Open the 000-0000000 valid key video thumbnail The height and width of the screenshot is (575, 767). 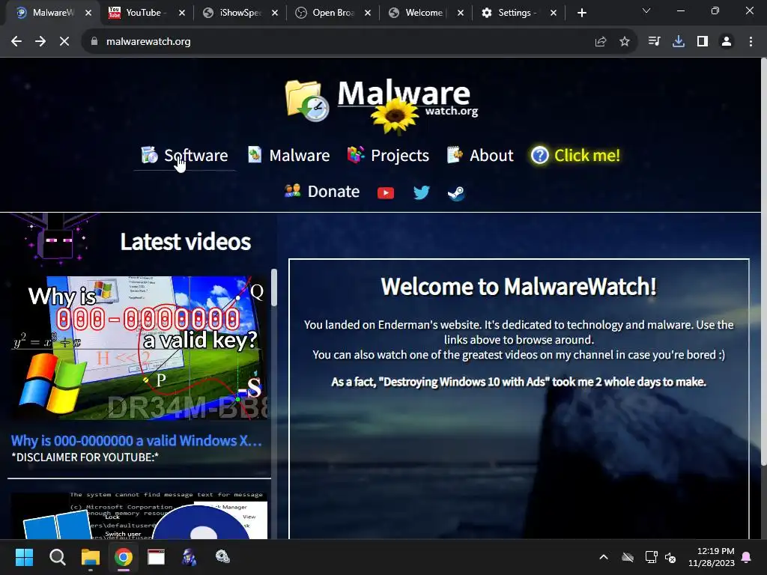click(139, 348)
